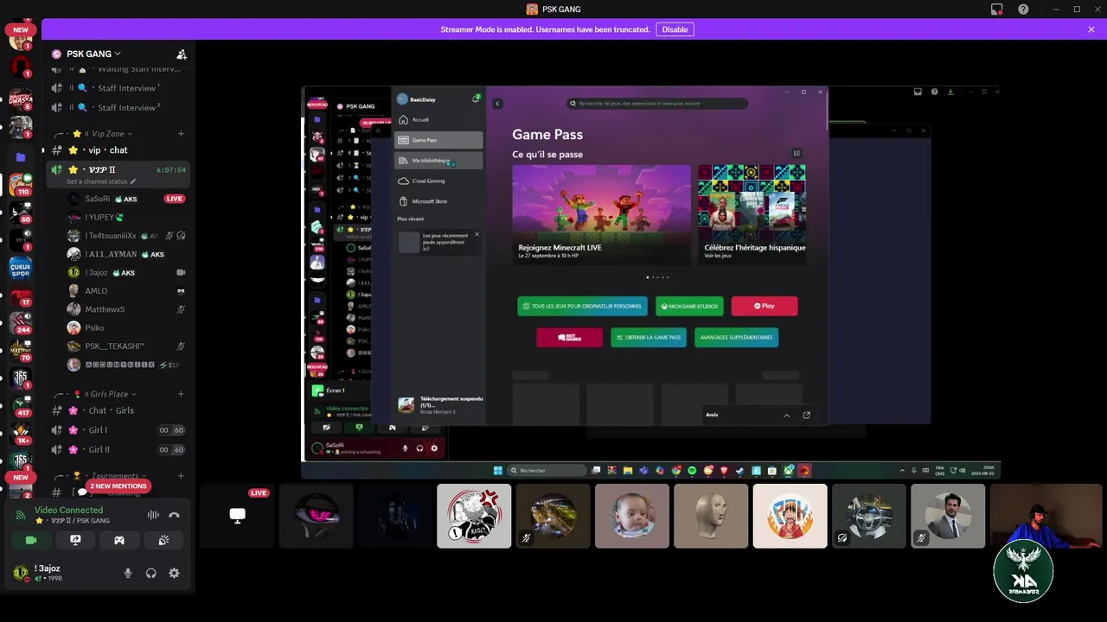Open the Chat · Girls text channel

[x=118, y=410]
